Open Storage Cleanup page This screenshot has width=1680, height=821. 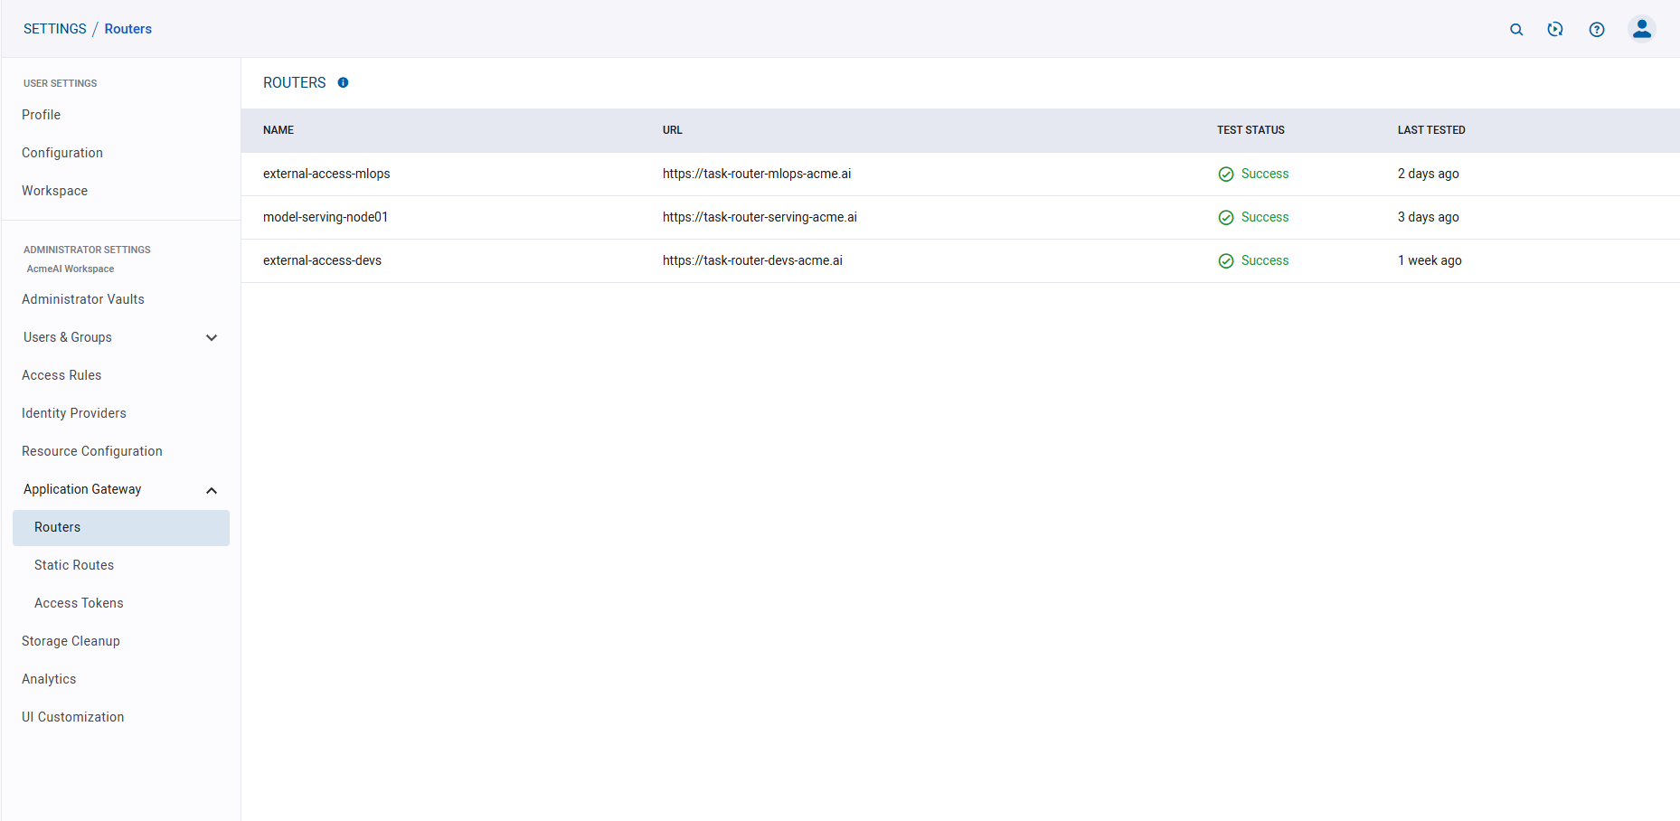point(71,641)
